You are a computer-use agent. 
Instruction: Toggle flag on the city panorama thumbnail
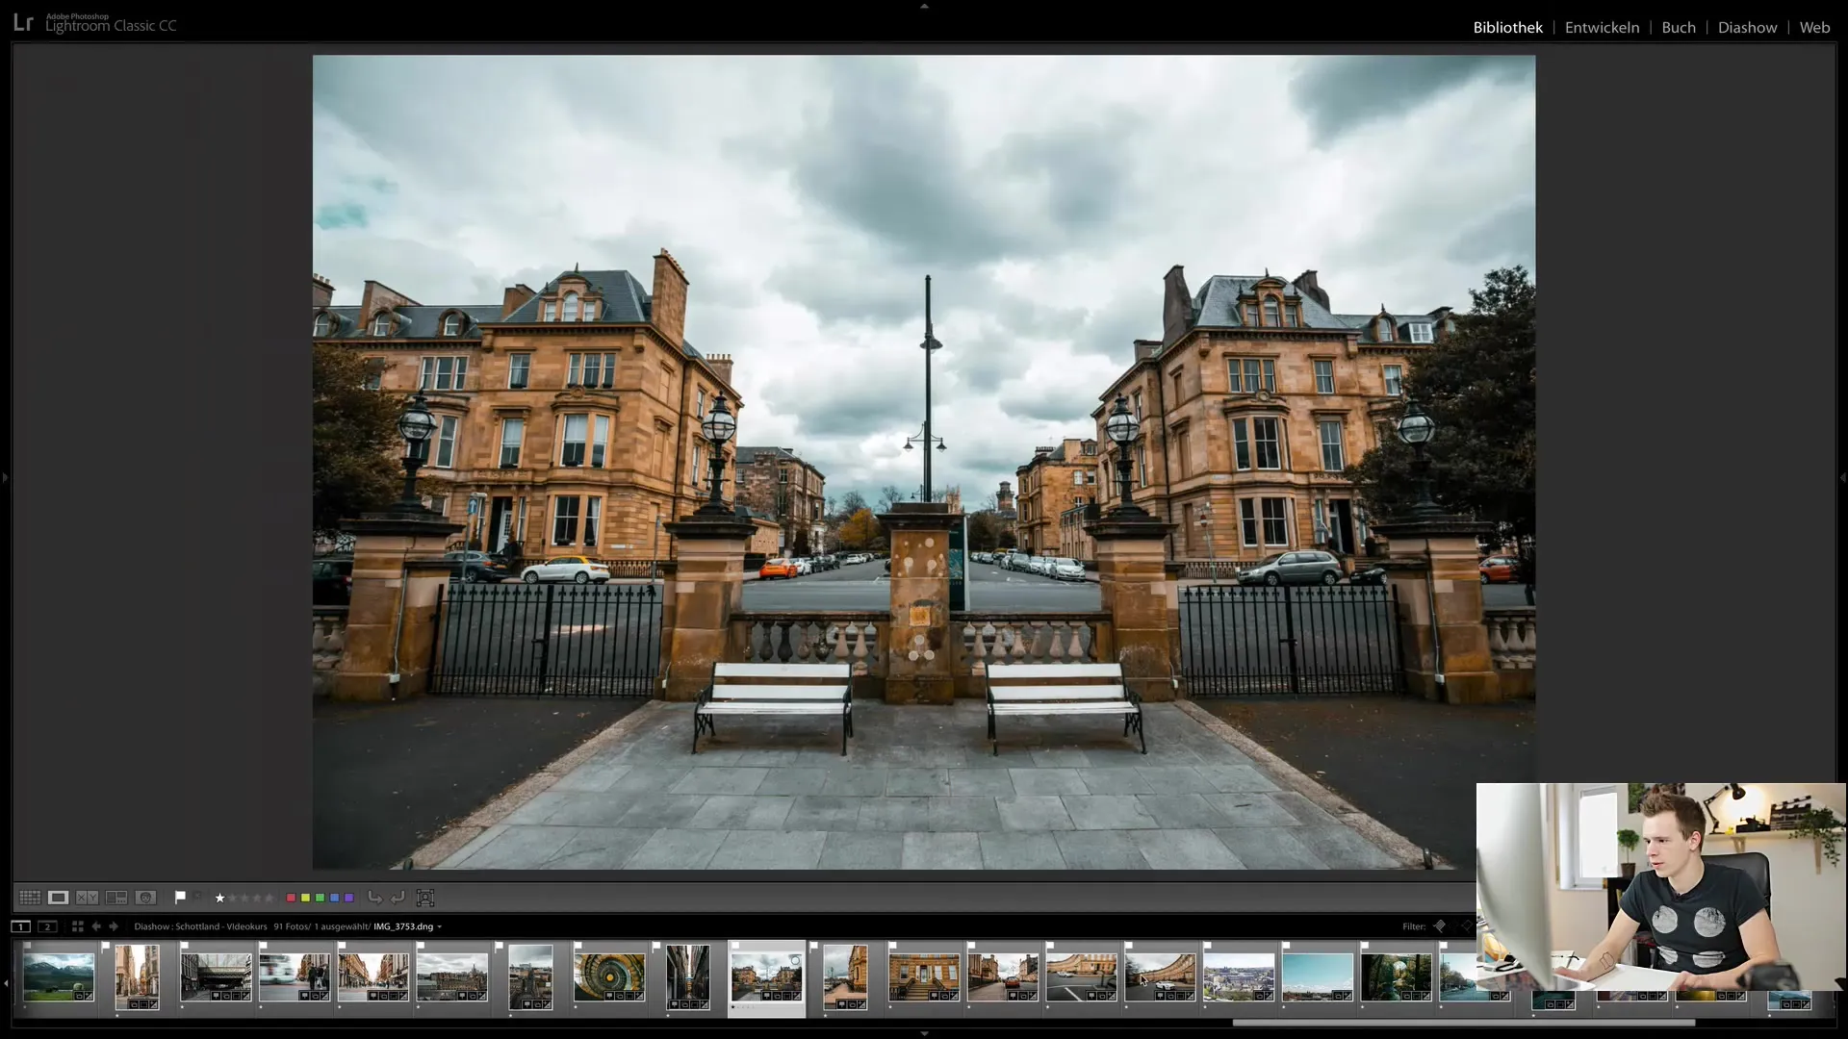tap(1207, 946)
